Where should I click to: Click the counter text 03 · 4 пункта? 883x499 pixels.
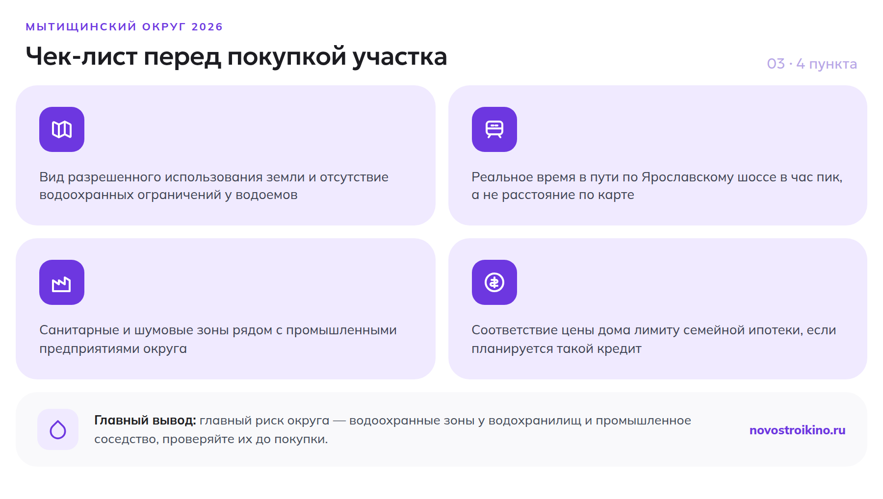[812, 64]
